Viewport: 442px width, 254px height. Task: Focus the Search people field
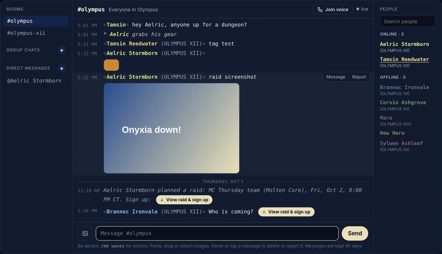click(408, 21)
